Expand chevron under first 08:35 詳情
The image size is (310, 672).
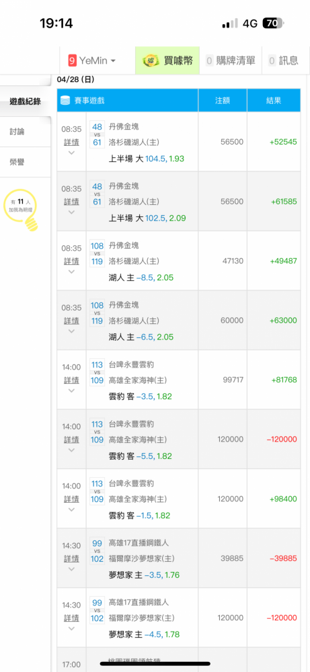71,153
